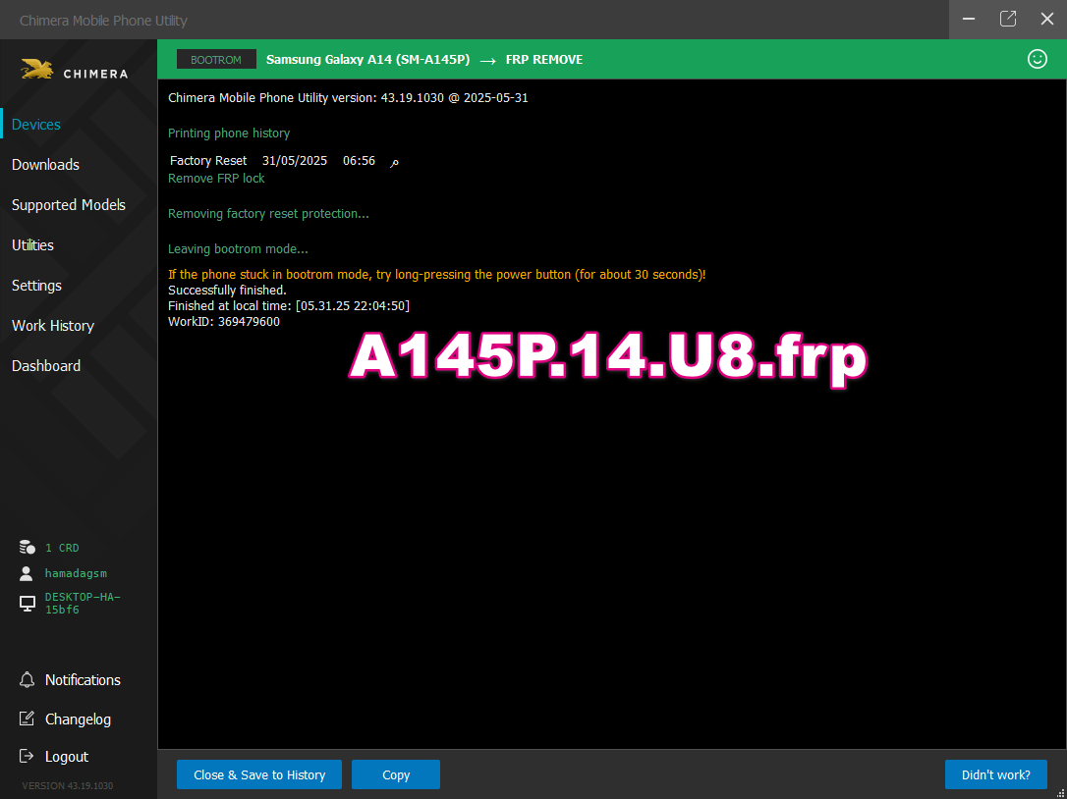
Task: Click the Leaving bootrom mode... line
Action: click(238, 249)
